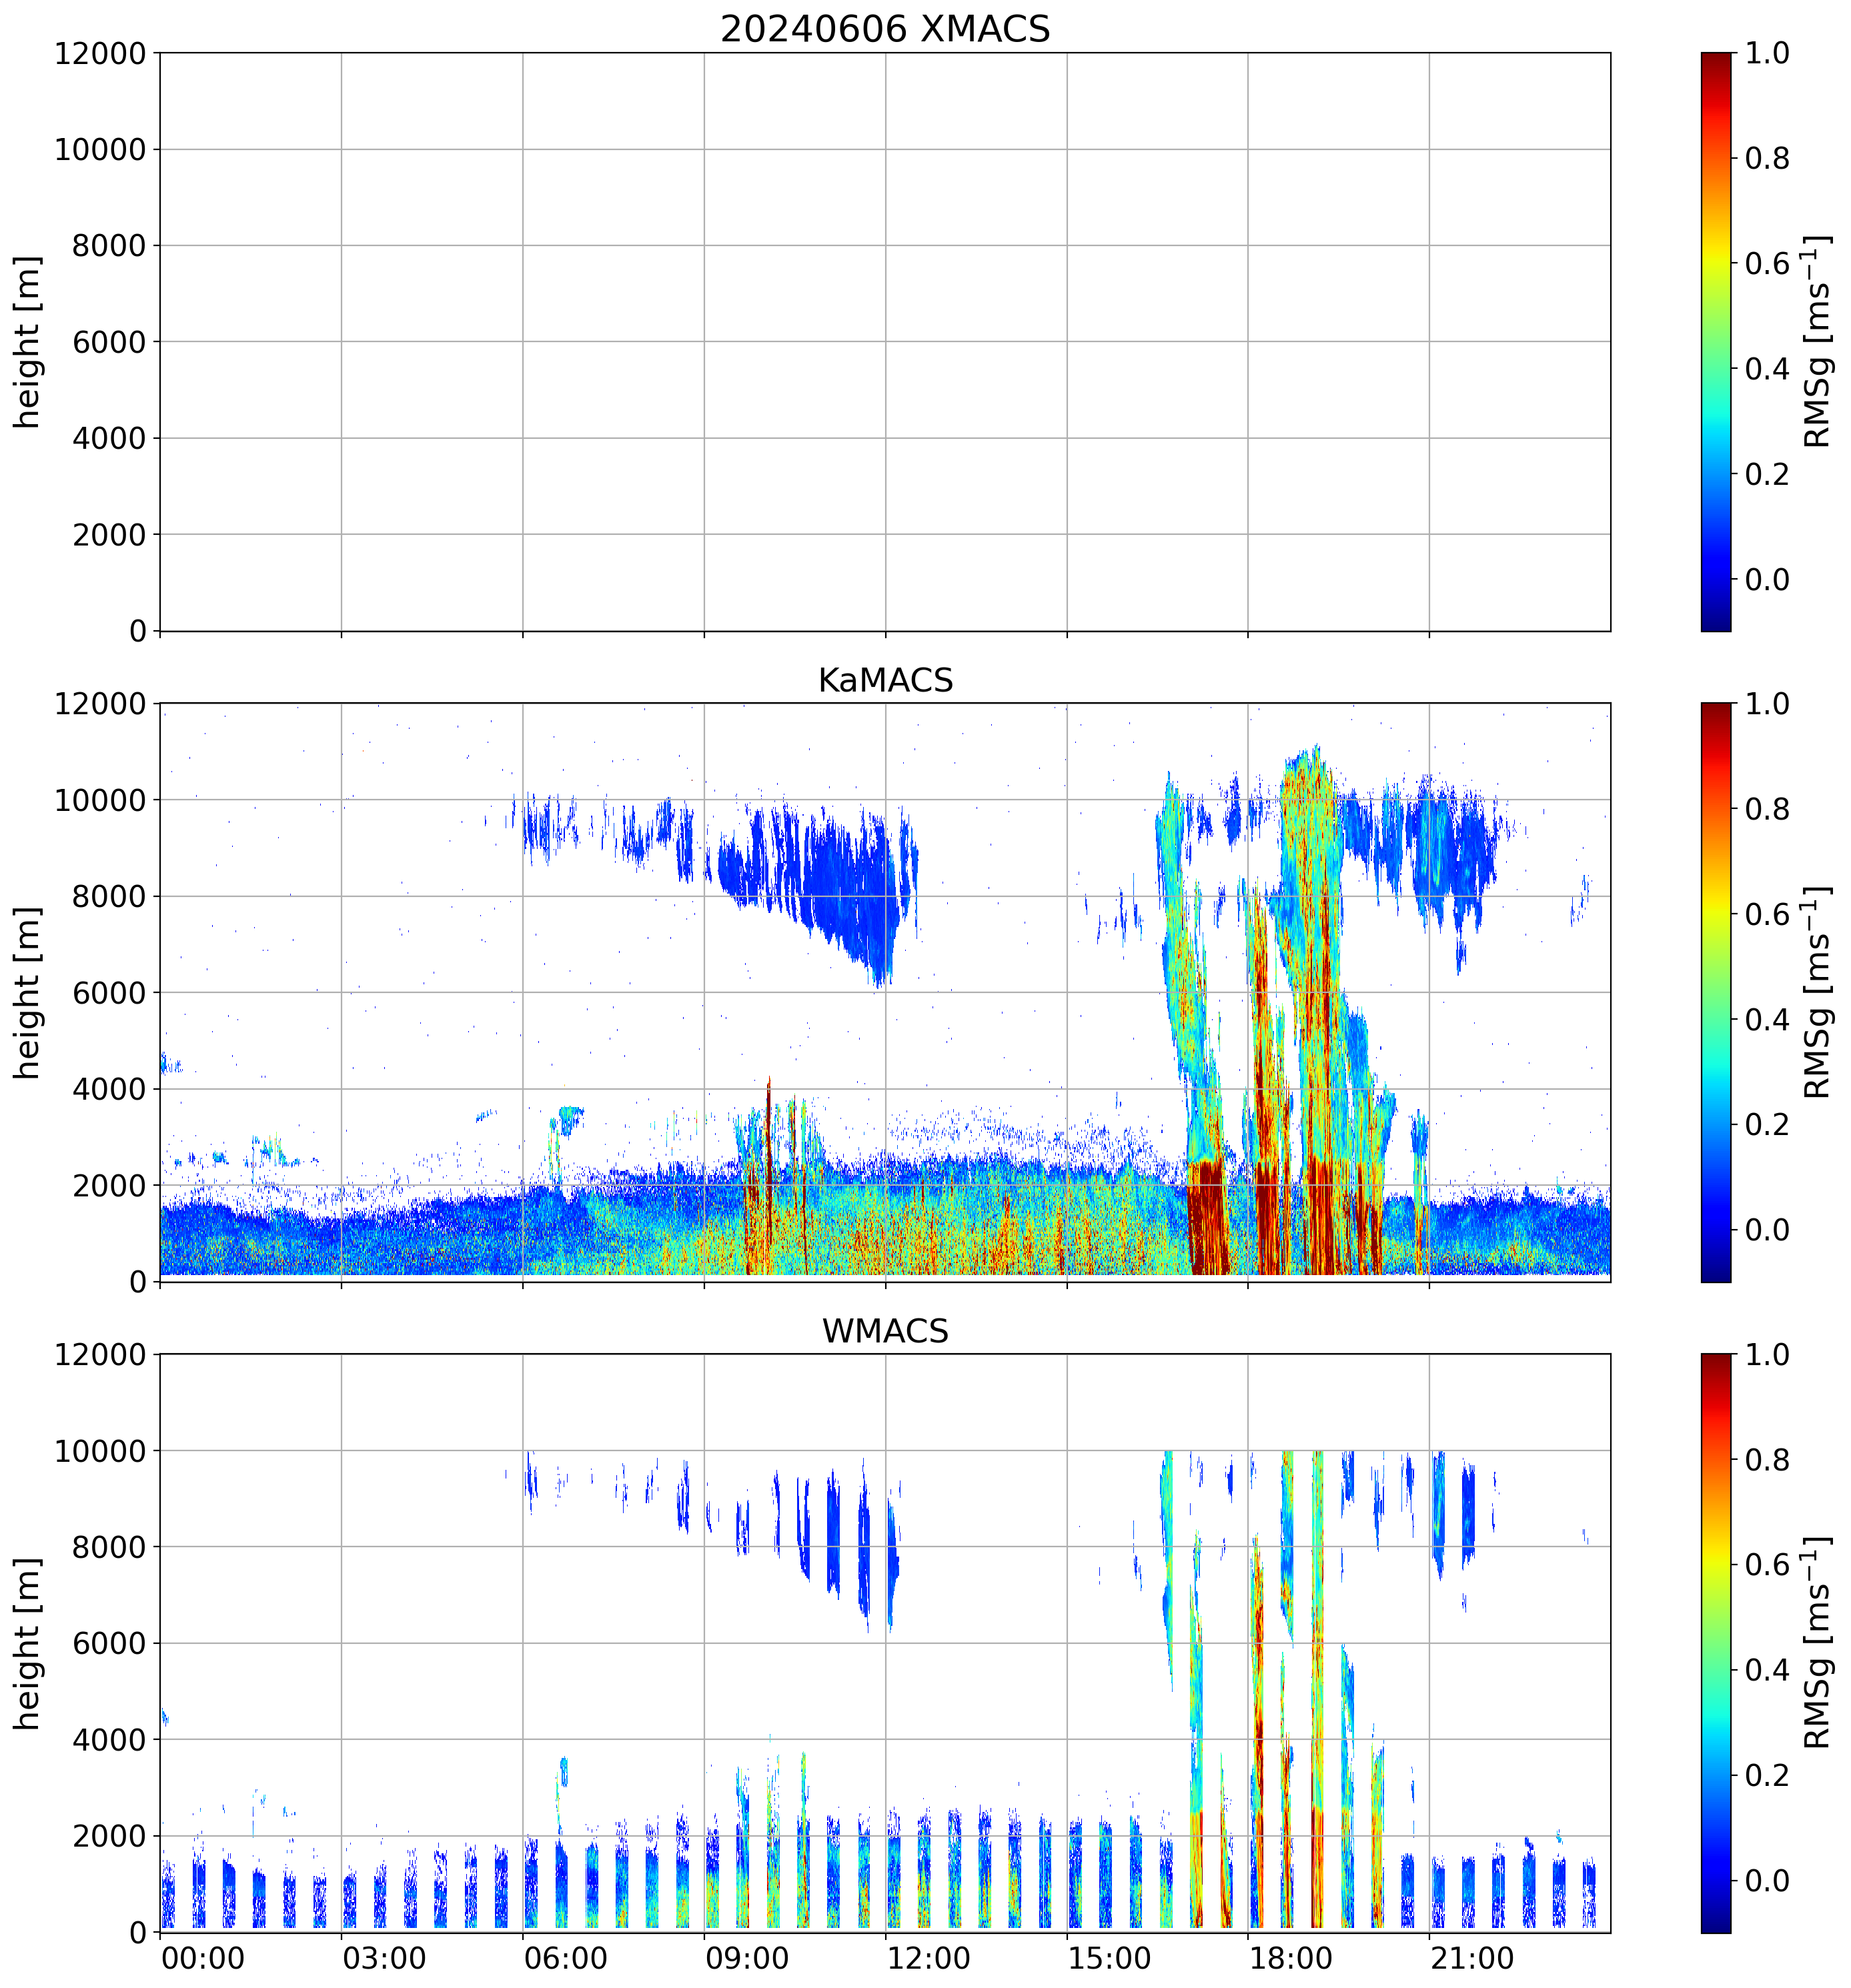Click the 06:00 time axis label
This screenshot has height=1988, width=1851.
click(565, 1958)
